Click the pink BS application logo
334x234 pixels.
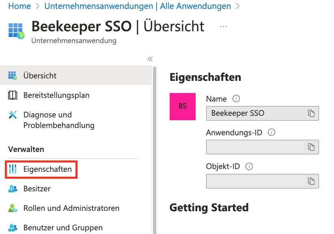click(x=183, y=106)
